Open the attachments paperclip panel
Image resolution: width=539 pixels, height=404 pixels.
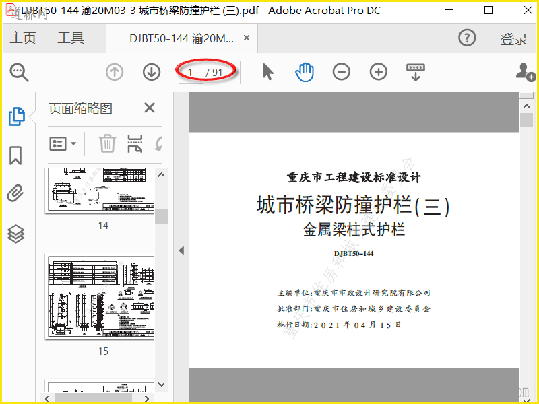click(15, 193)
